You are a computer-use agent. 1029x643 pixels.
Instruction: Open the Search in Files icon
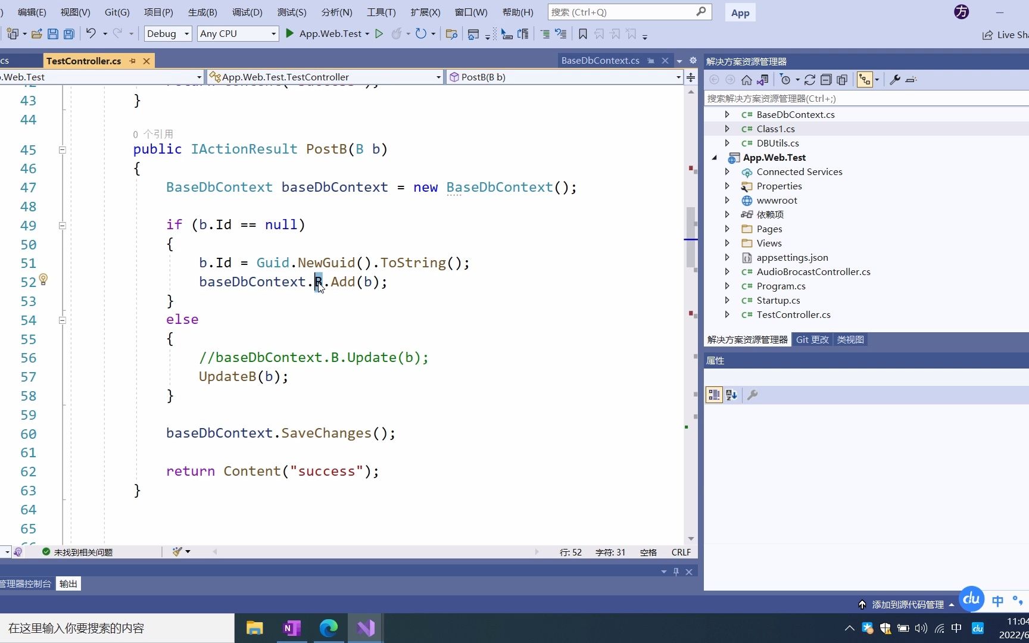click(451, 34)
